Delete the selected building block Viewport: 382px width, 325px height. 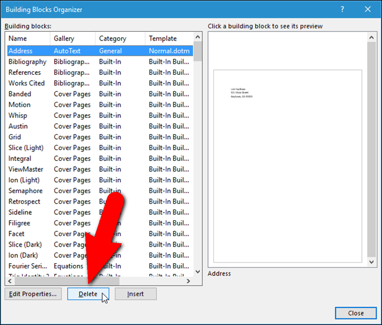(88, 294)
